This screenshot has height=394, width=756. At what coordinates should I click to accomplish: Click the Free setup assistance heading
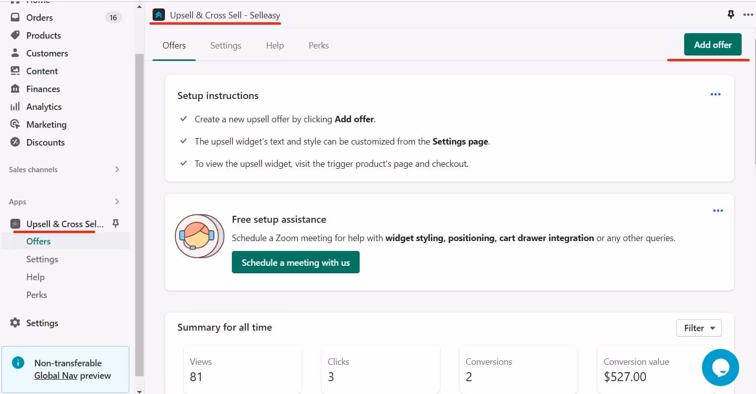pos(279,219)
